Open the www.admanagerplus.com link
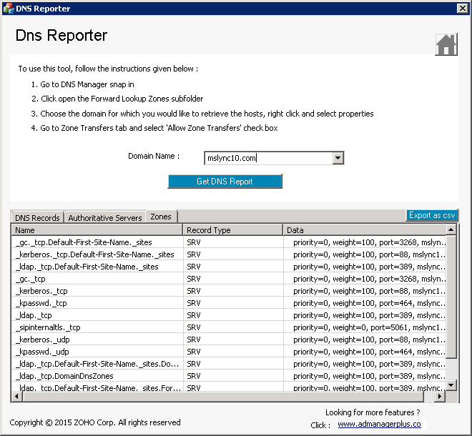 [x=379, y=424]
